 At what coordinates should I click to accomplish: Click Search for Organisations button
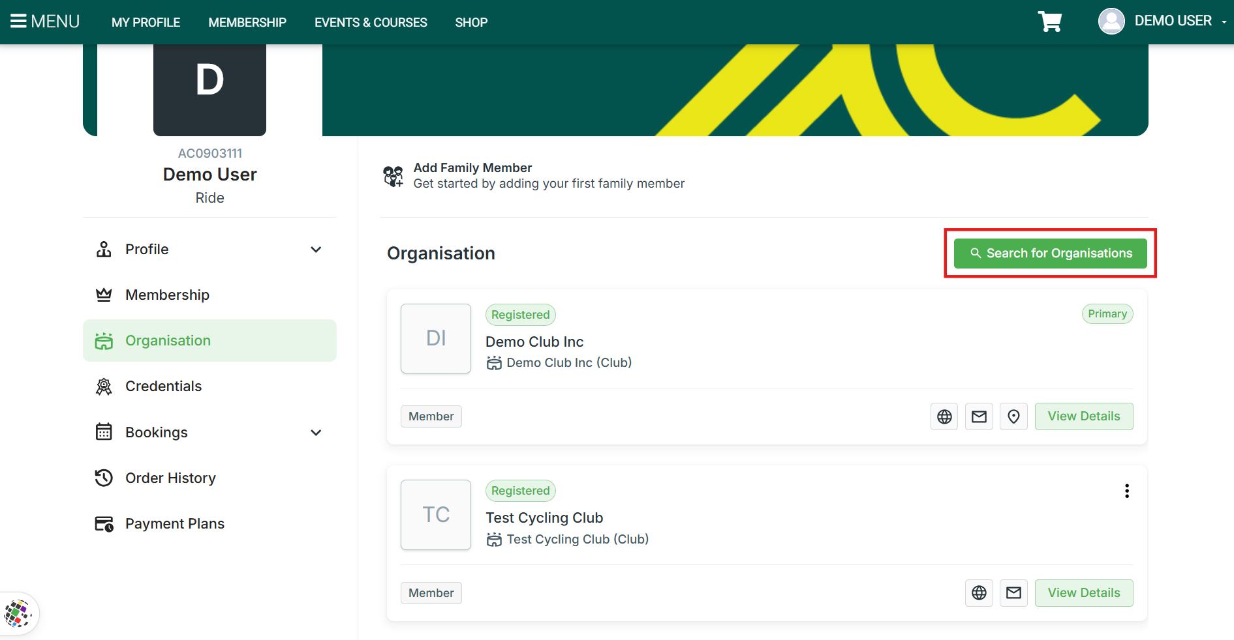coord(1050,253)
